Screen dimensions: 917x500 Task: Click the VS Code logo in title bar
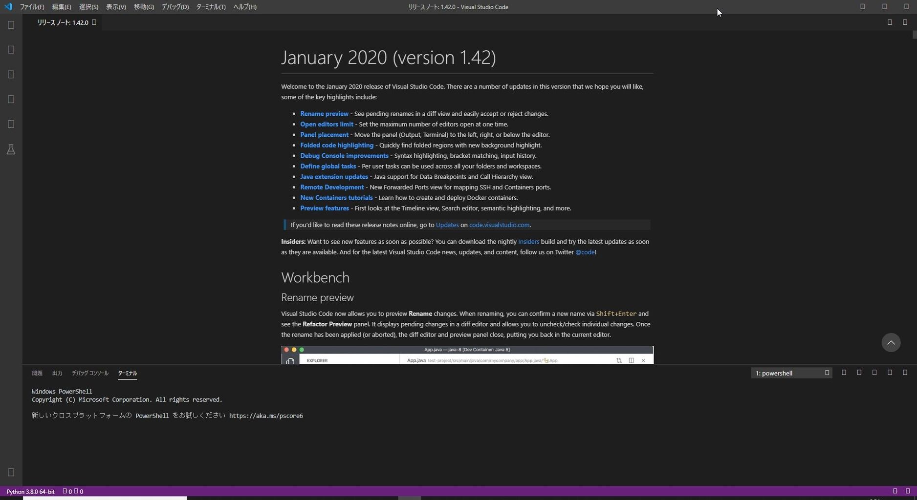coord(8,7)
